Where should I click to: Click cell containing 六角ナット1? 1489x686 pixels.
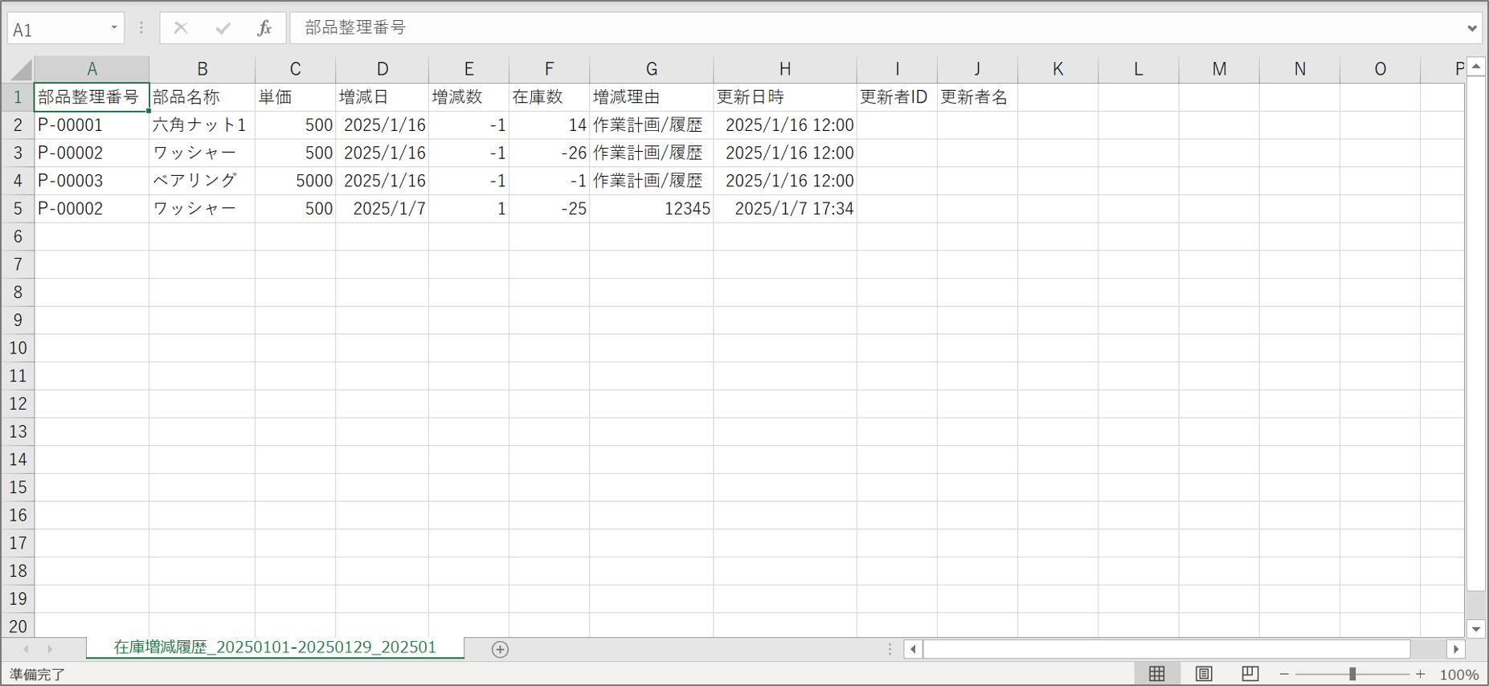(x=201, y=125)
